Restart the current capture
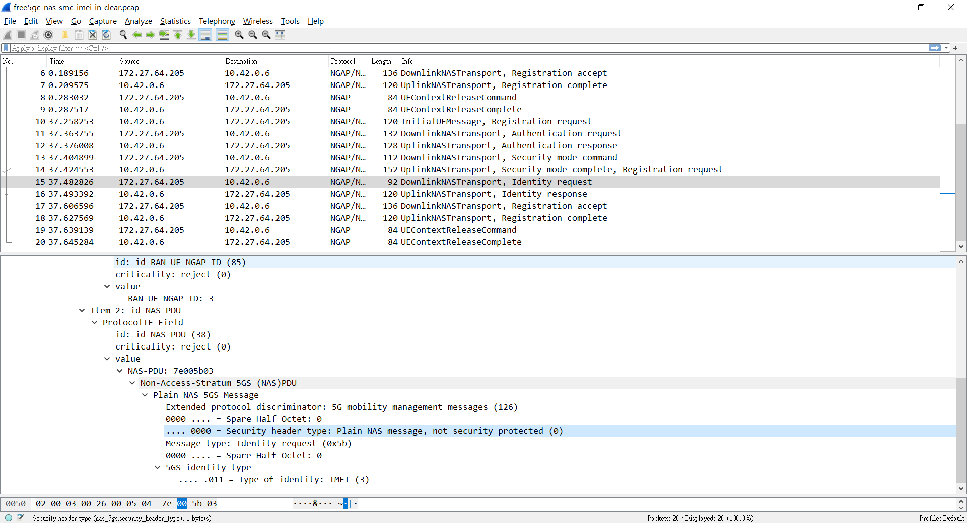Screen dimensions: 967x523 click(x=35, y=35)
